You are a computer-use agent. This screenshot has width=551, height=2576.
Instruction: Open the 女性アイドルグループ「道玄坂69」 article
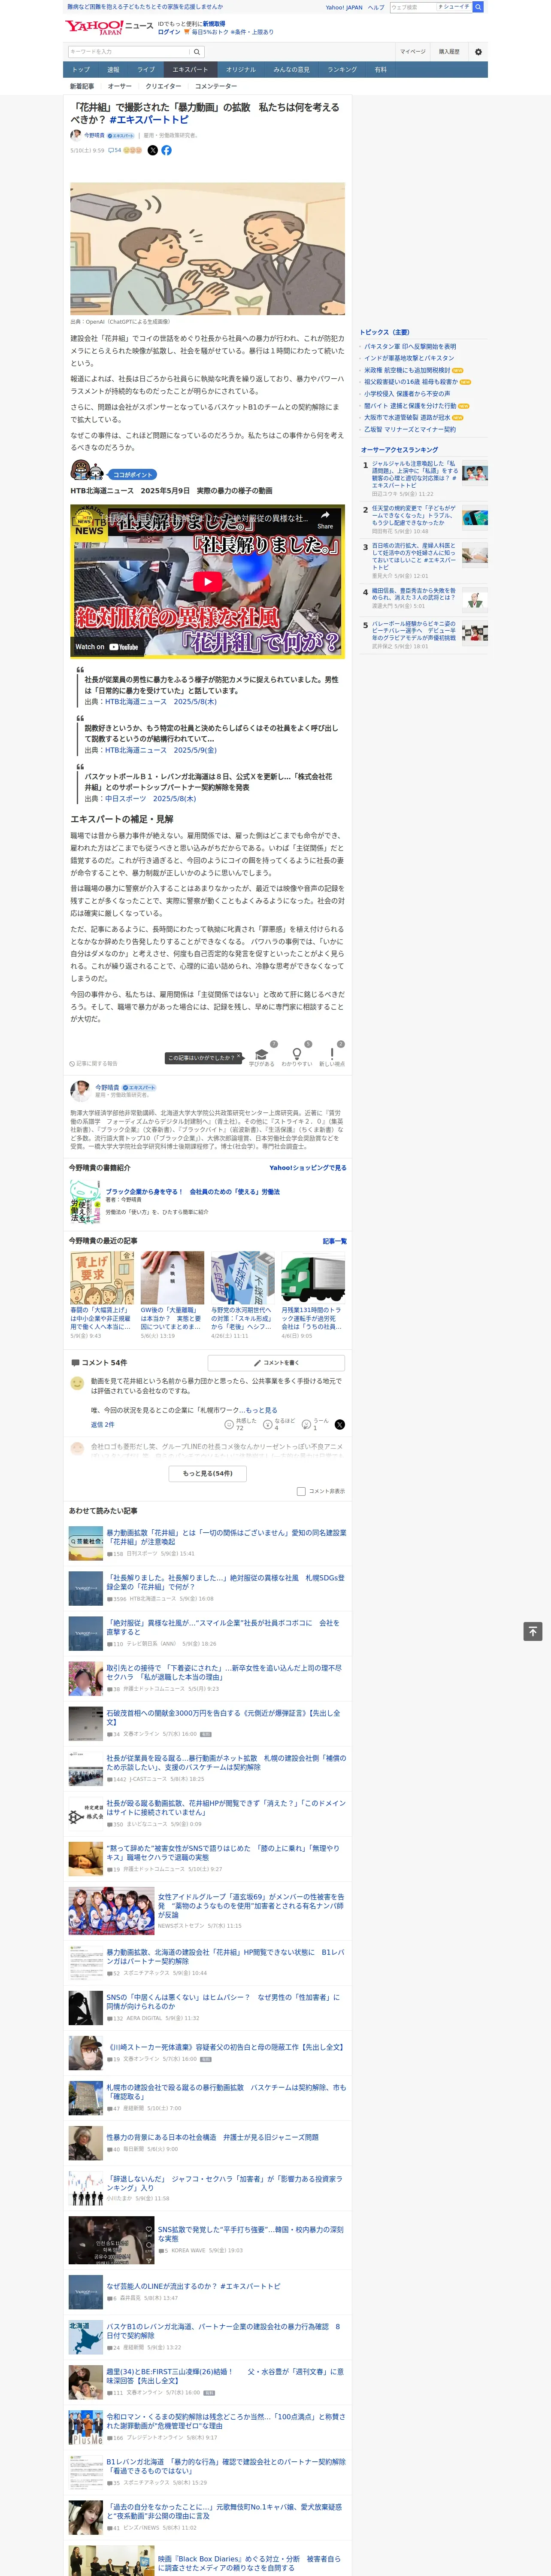251,1906
